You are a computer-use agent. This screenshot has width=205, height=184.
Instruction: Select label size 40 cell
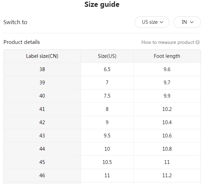coord(42,96)
